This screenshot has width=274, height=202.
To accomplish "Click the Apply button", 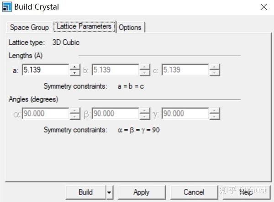I will click(x=142, y=192).
